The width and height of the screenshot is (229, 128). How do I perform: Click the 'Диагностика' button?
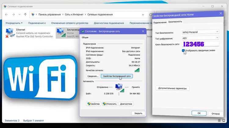pyautogui.click(x=126, y=104)
